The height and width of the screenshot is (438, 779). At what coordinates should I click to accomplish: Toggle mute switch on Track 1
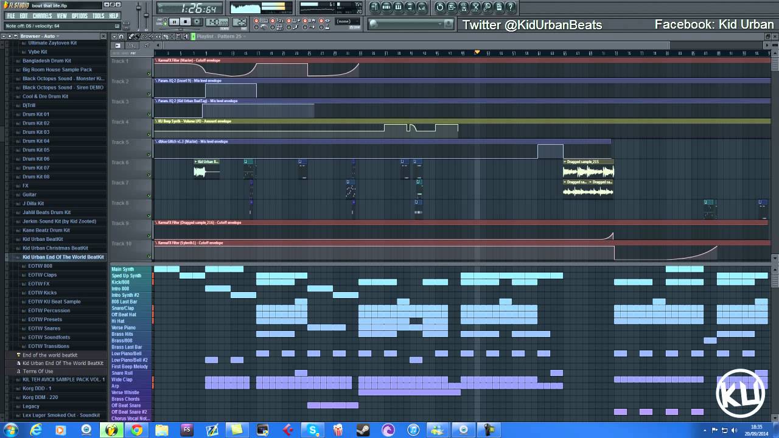point(148,74)
